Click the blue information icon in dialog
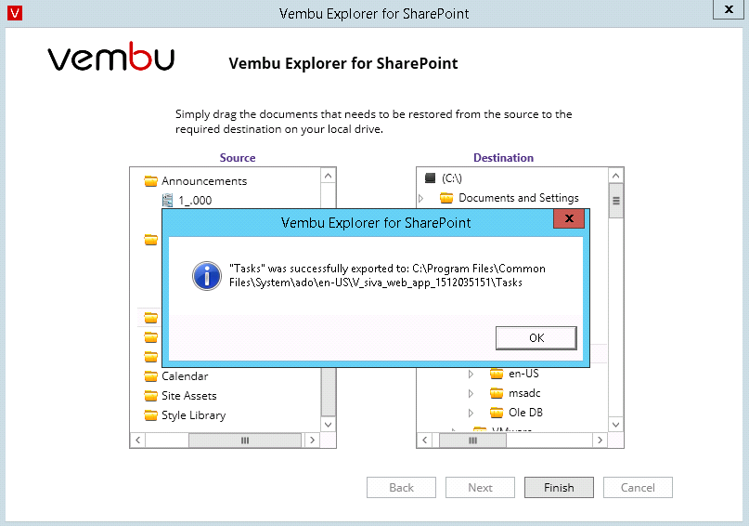The image size is (749, 526). tap(207, 276)
